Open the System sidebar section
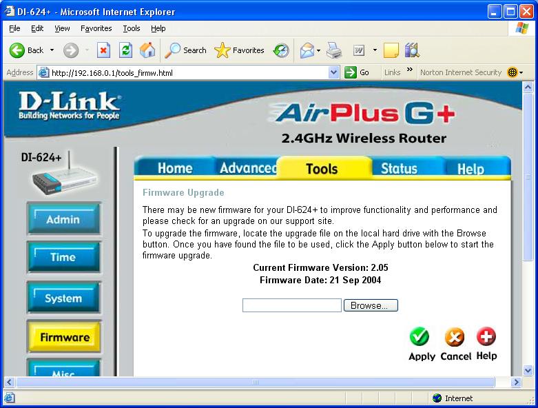Viewport: 538px width, 408px height. [63, 298]
